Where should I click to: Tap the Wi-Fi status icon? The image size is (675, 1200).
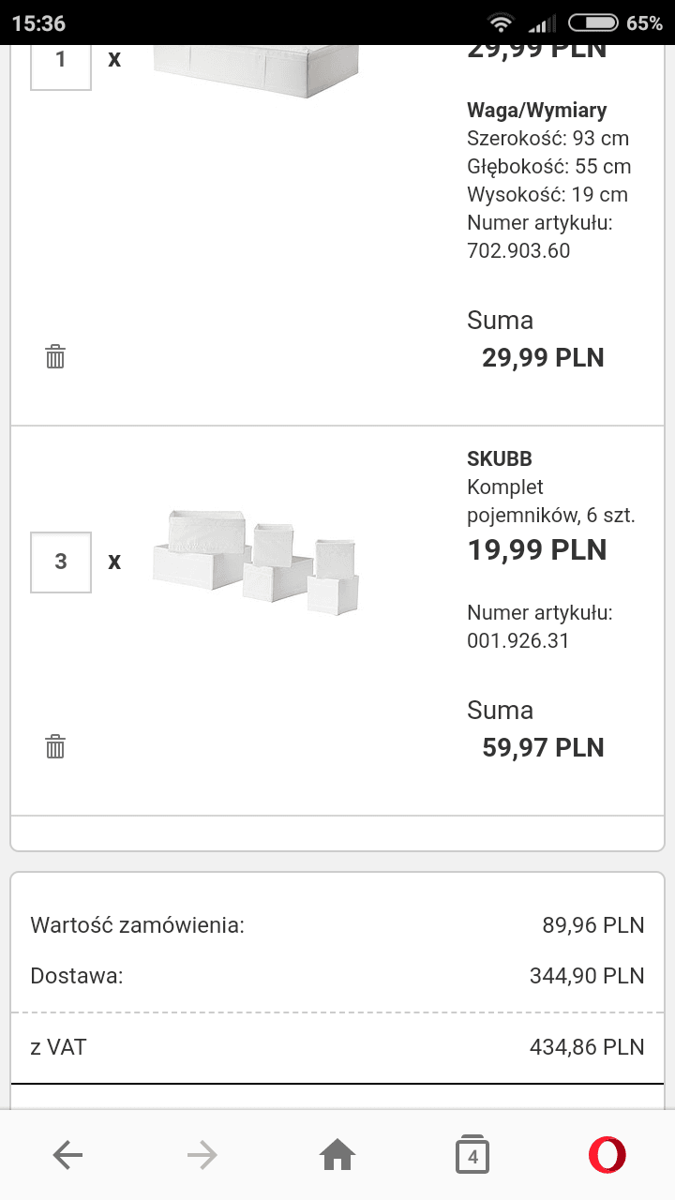pyautogui.click(x=502, y=22)
